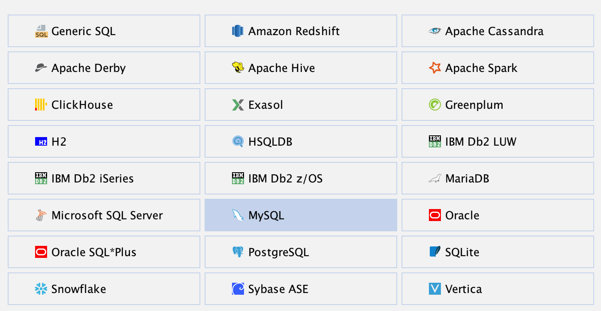Pick the IBM Db2 z/OS database
This screenshot has height=311, width=601.
tap(301, 178)
